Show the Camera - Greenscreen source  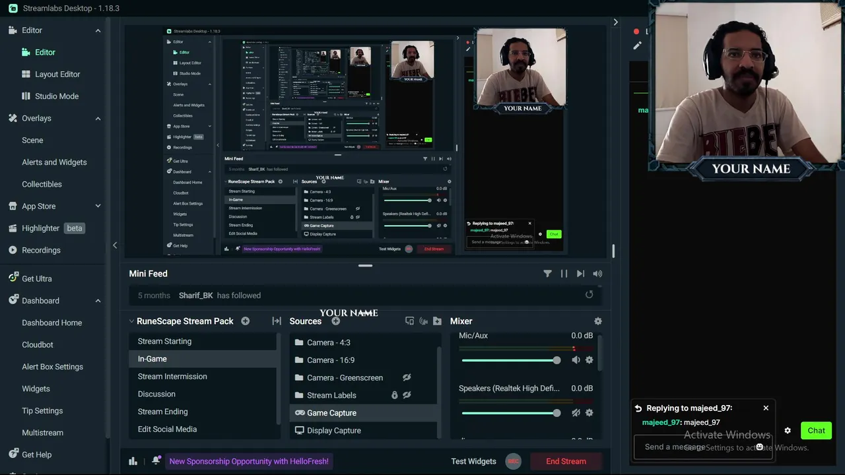(407, 377)
